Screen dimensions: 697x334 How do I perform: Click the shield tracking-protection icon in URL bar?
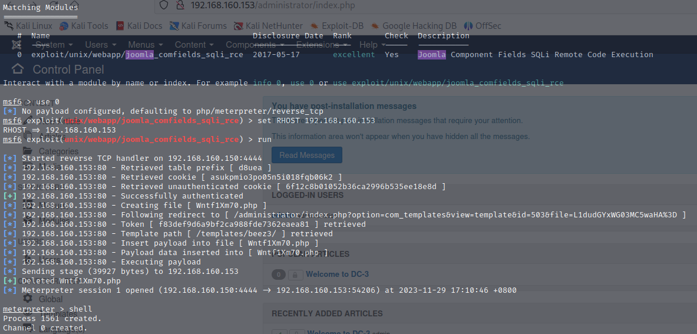(164, 5)
